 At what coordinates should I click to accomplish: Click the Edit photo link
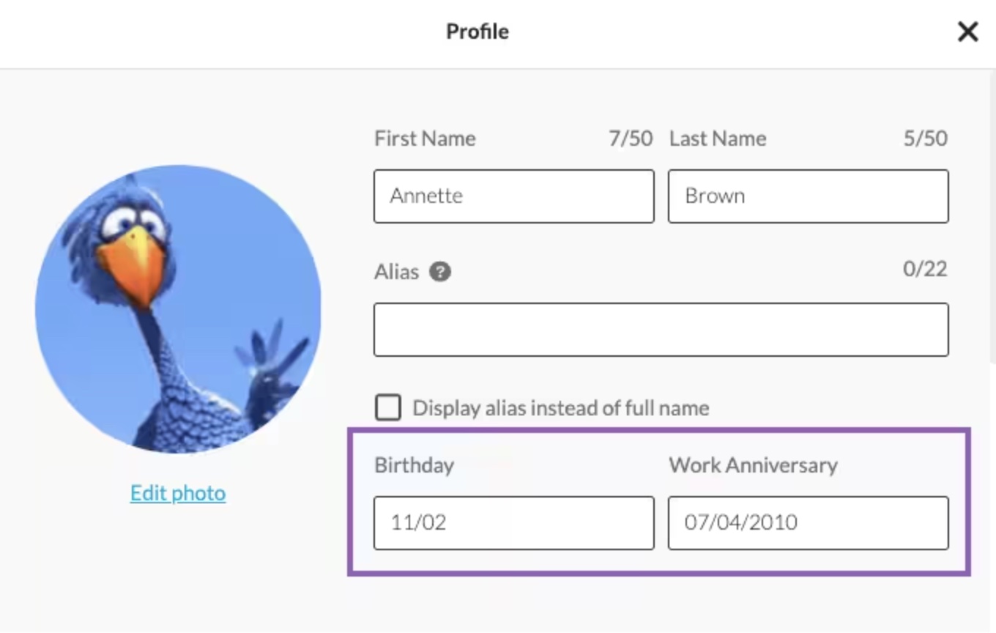177,492
